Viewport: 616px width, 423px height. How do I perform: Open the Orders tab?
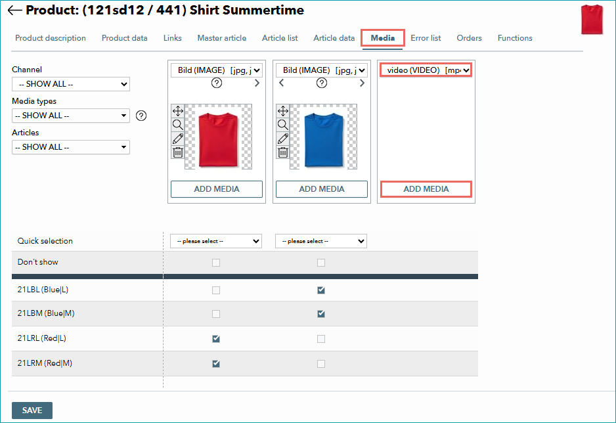pyautogui.click(x=469, y=38)
